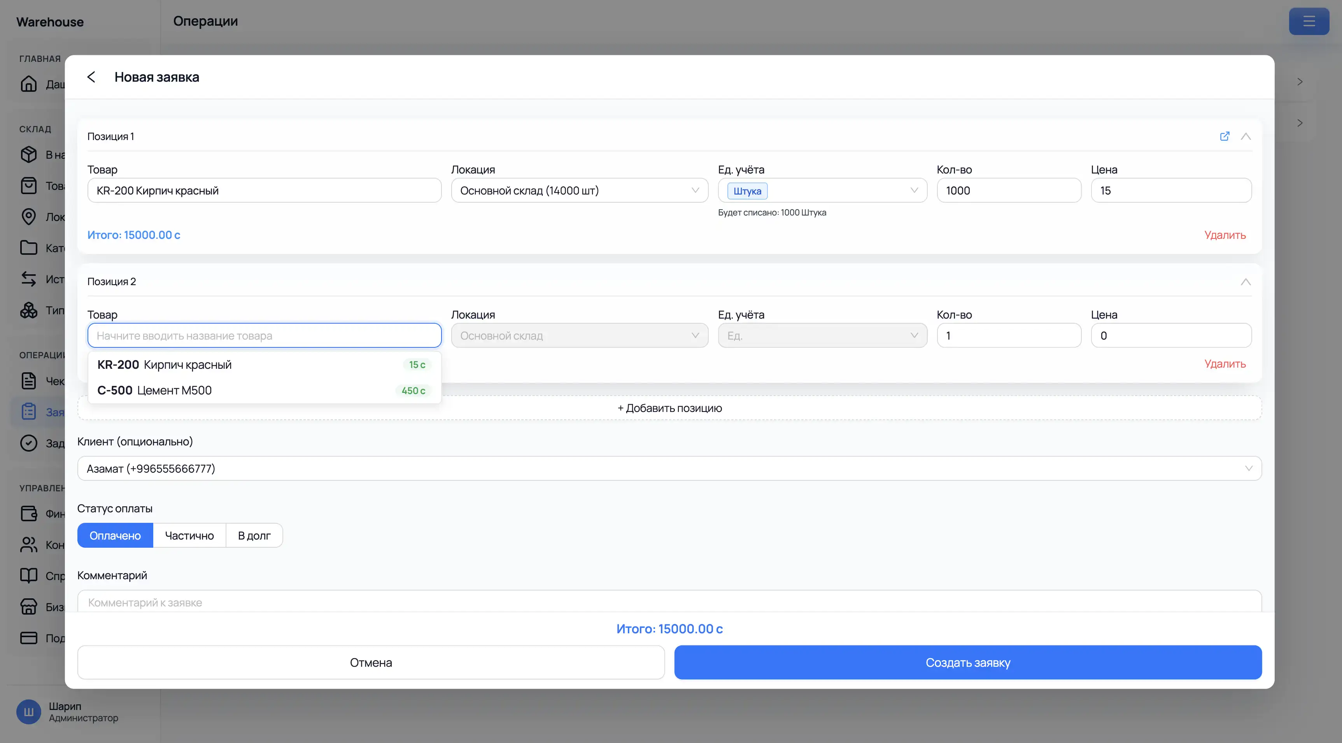Click the credit card subscription icon in sidebar
The height and width of the screenshot is (743, 1342).
29,638
